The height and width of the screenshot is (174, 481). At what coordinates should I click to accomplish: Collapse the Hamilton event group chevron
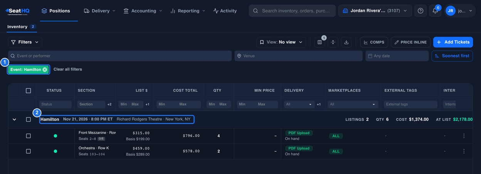[15, 120]
